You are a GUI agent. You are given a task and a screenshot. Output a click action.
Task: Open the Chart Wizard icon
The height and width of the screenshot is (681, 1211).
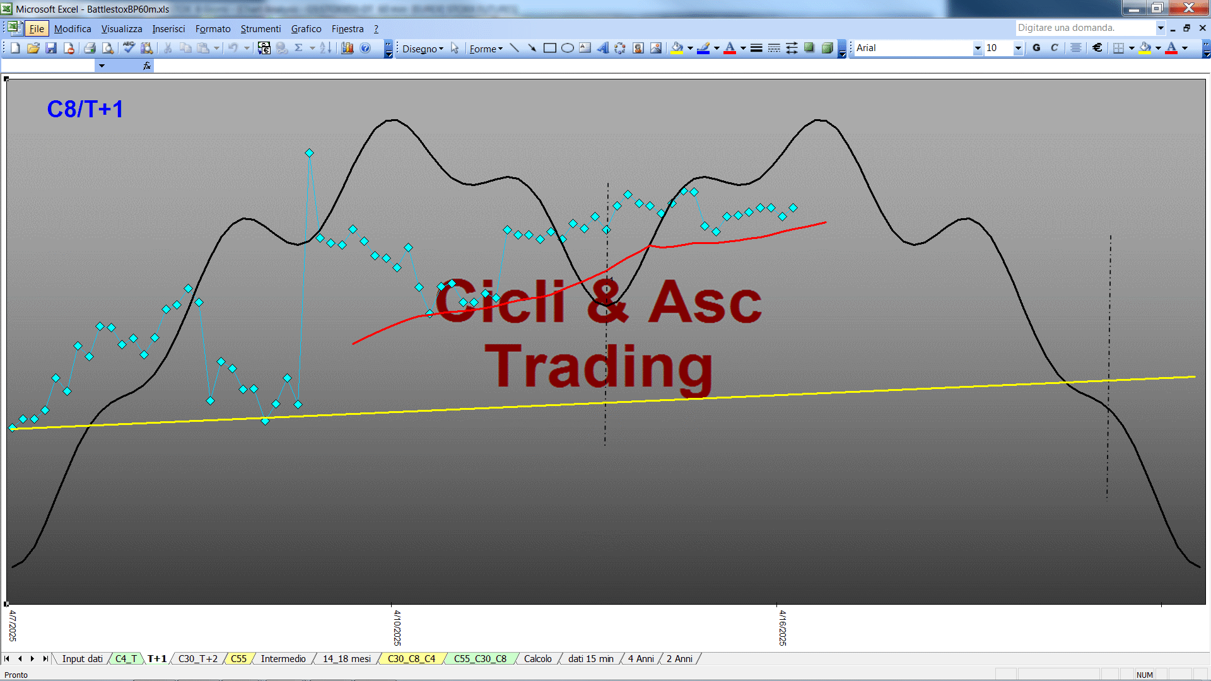(347, 48)
